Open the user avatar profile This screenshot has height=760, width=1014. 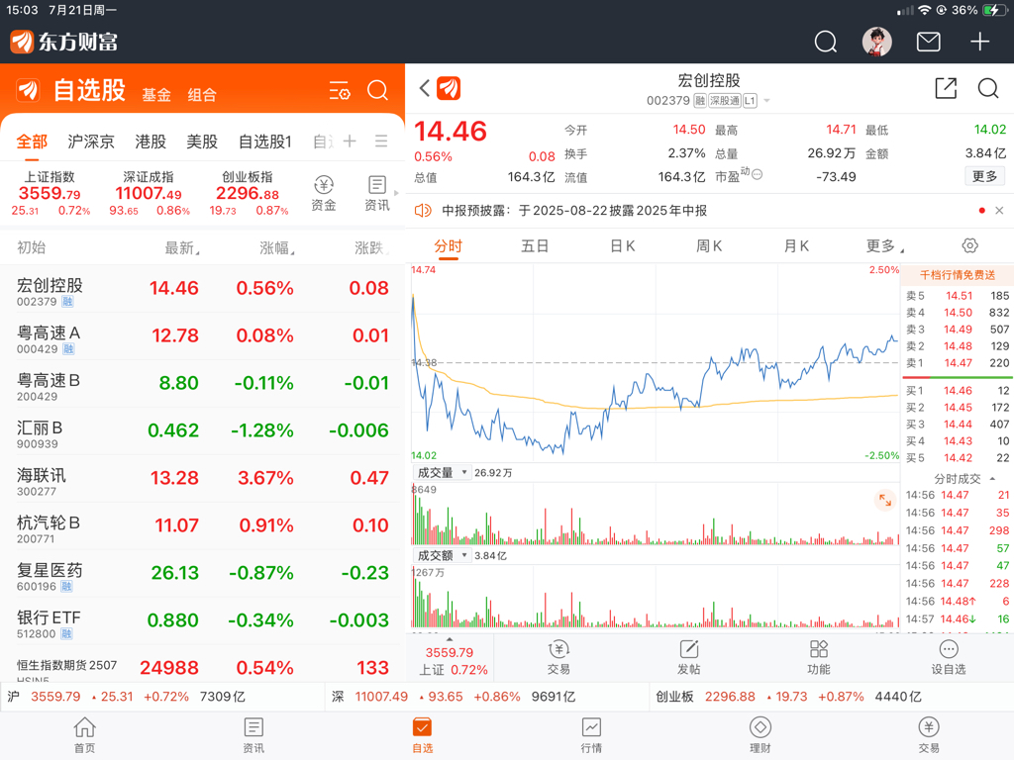click(877, 42)
